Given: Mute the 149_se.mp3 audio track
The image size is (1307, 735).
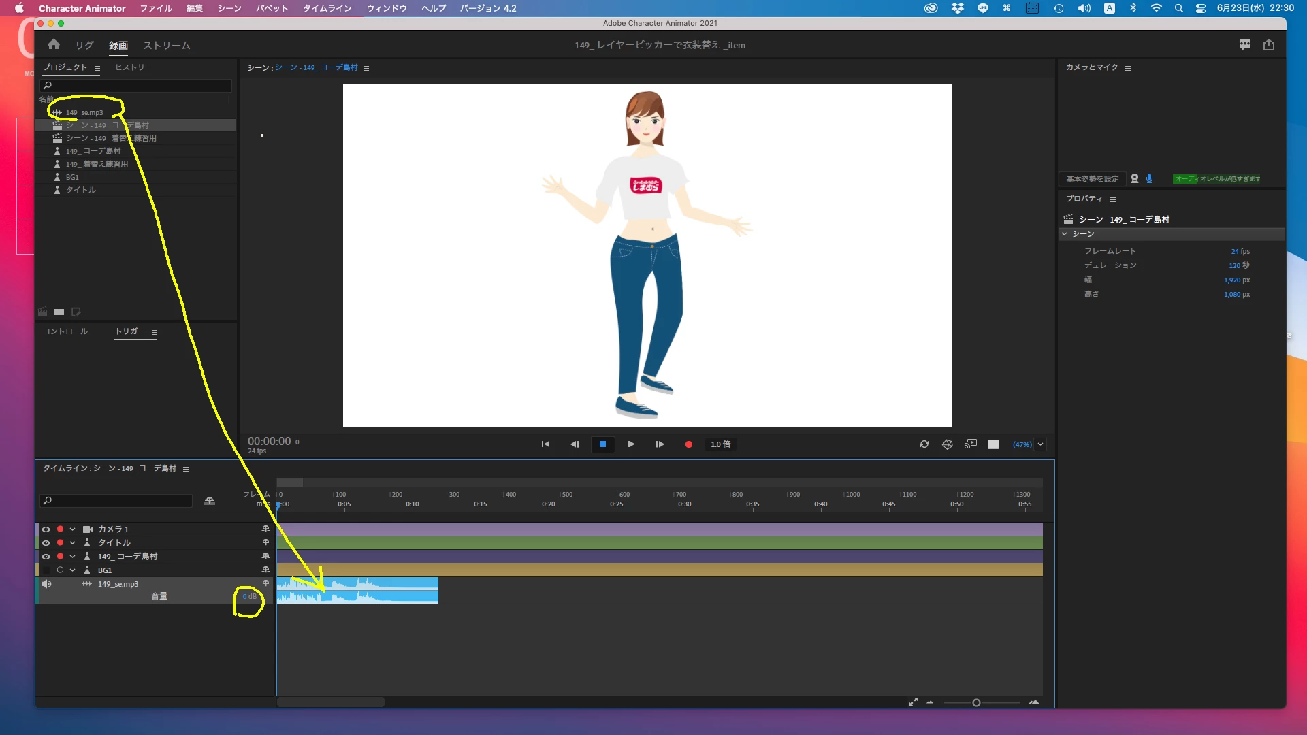Looking at the screenshot, I should (x=46, y=584).
